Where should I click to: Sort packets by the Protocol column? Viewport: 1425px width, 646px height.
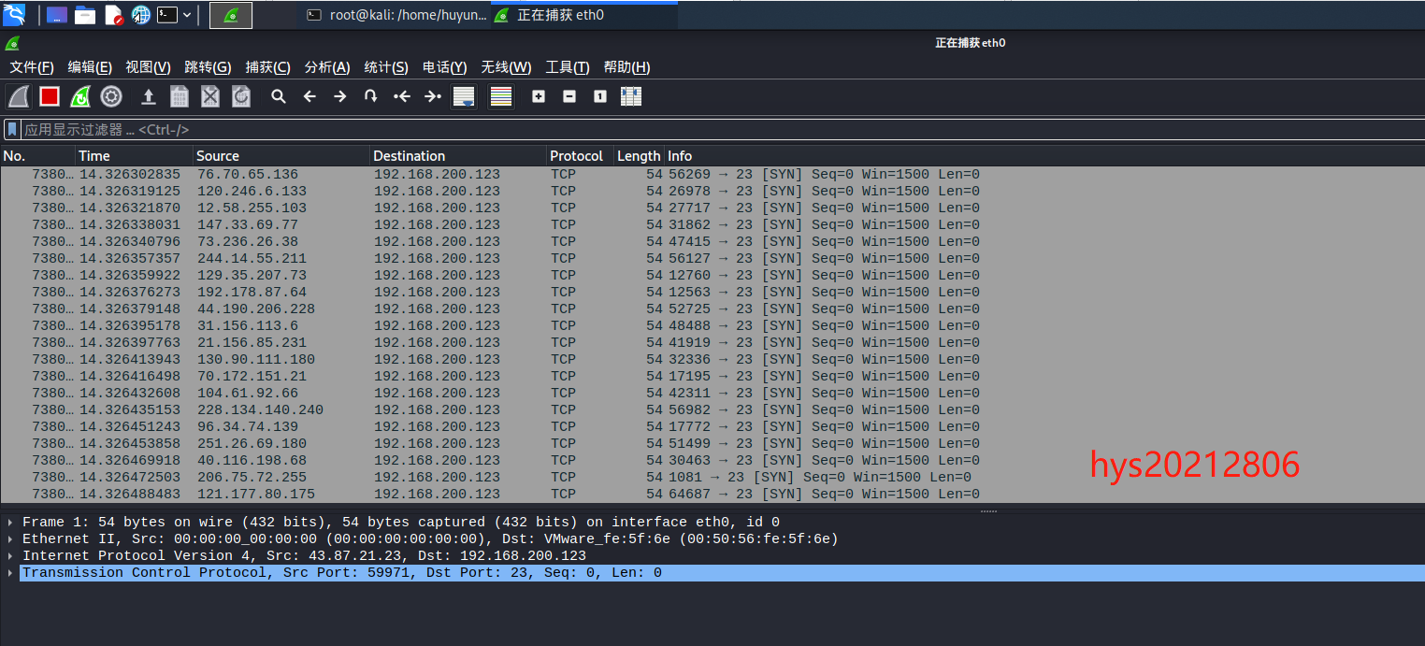click(580, 156)
